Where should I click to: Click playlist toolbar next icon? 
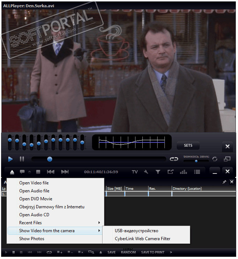click(x=39, y=253)
